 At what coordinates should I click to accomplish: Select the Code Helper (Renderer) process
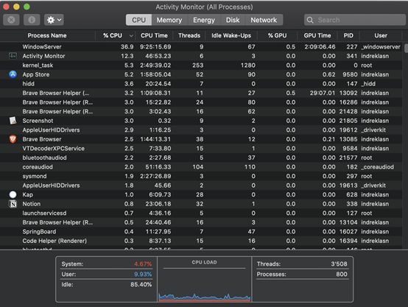point(201,241)
